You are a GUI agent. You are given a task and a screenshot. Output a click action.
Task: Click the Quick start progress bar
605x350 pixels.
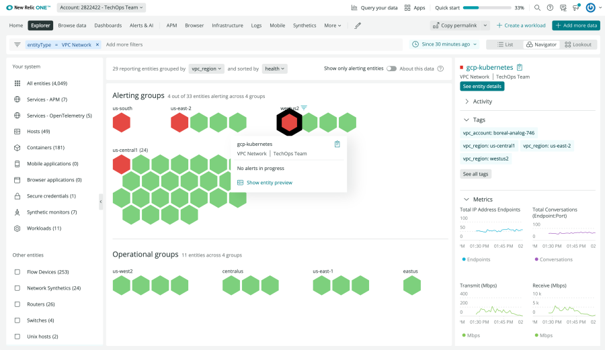pyautogui.click(x=487, y=7)
